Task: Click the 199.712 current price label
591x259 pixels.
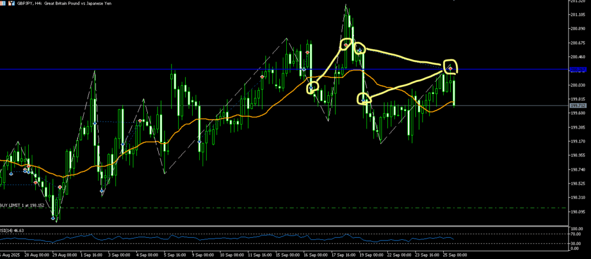Action: click(x=577, y=106)
